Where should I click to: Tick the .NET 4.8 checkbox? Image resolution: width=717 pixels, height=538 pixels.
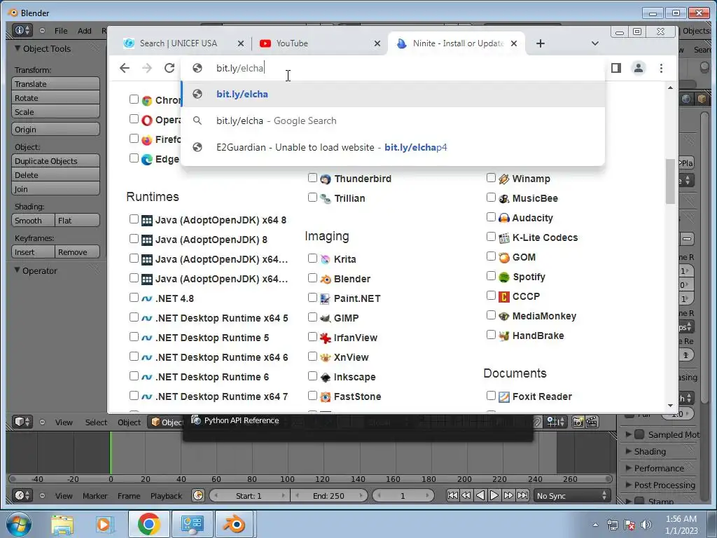[x=134, y=297]
